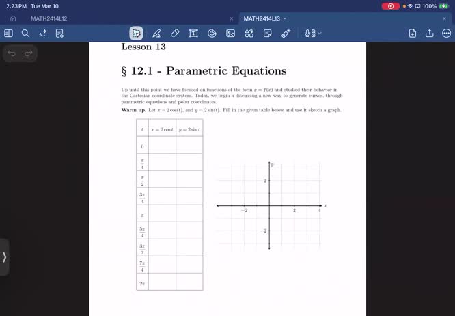Undo the last action
The height and width of the screenshot is (316, 455).
[x=12, y=53]
